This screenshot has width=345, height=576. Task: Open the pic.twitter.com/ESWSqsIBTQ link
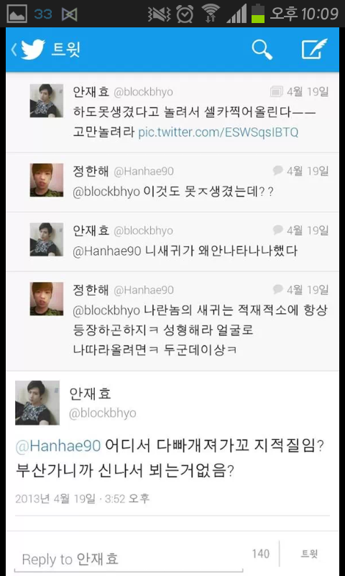pos(218,132)
